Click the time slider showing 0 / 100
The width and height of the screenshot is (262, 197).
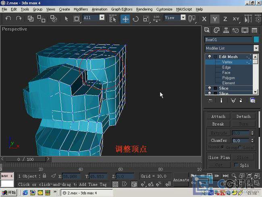(25, 159)
